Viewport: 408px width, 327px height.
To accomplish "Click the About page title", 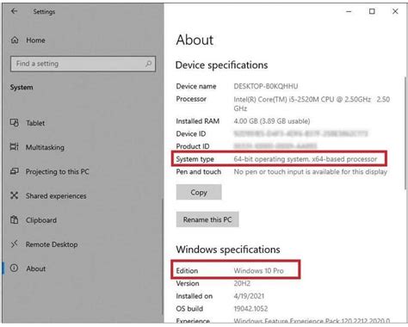I will (195, 40).
